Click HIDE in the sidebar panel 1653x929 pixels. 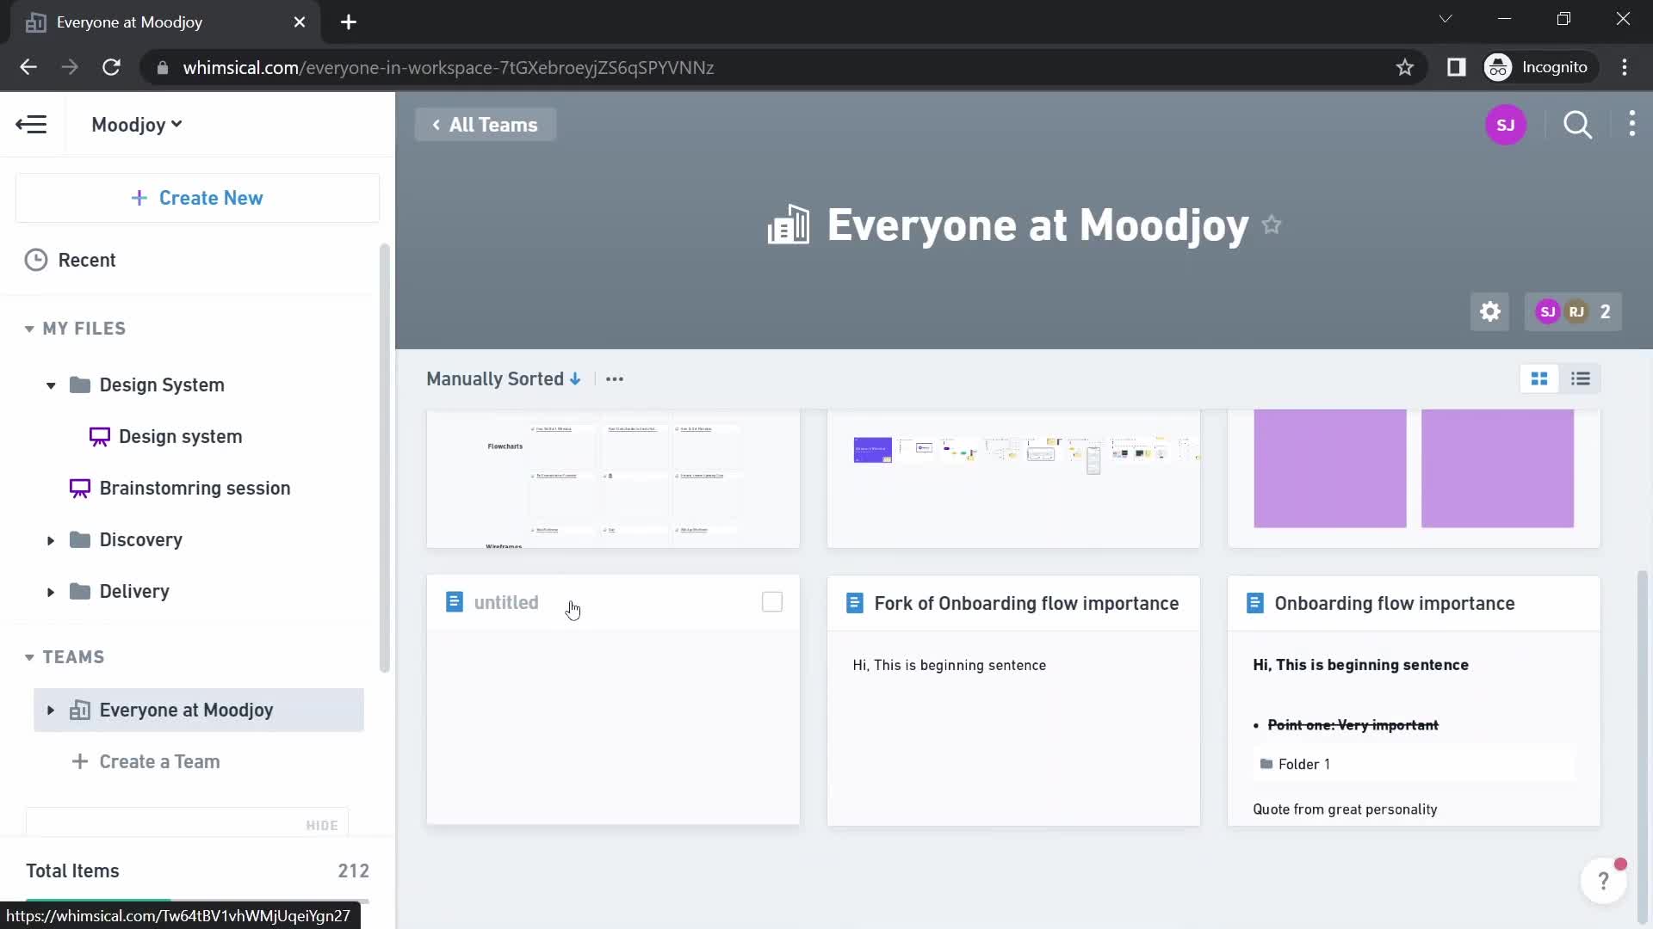pos(322,826)
